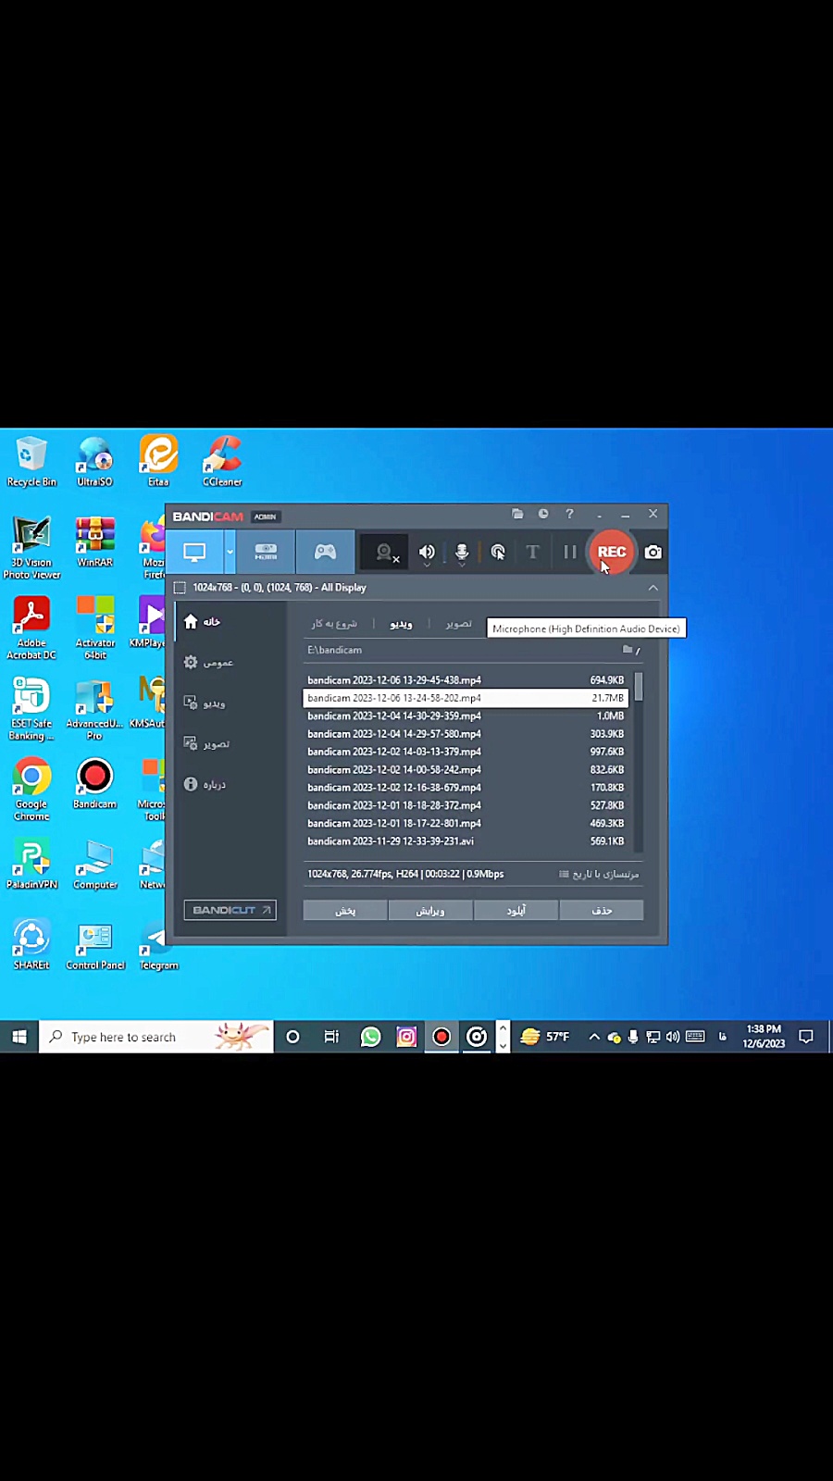This screenshot has height=1481, width=833.
Task: Toggle speaker sound recording icon
Action: (x=427, y=553)
